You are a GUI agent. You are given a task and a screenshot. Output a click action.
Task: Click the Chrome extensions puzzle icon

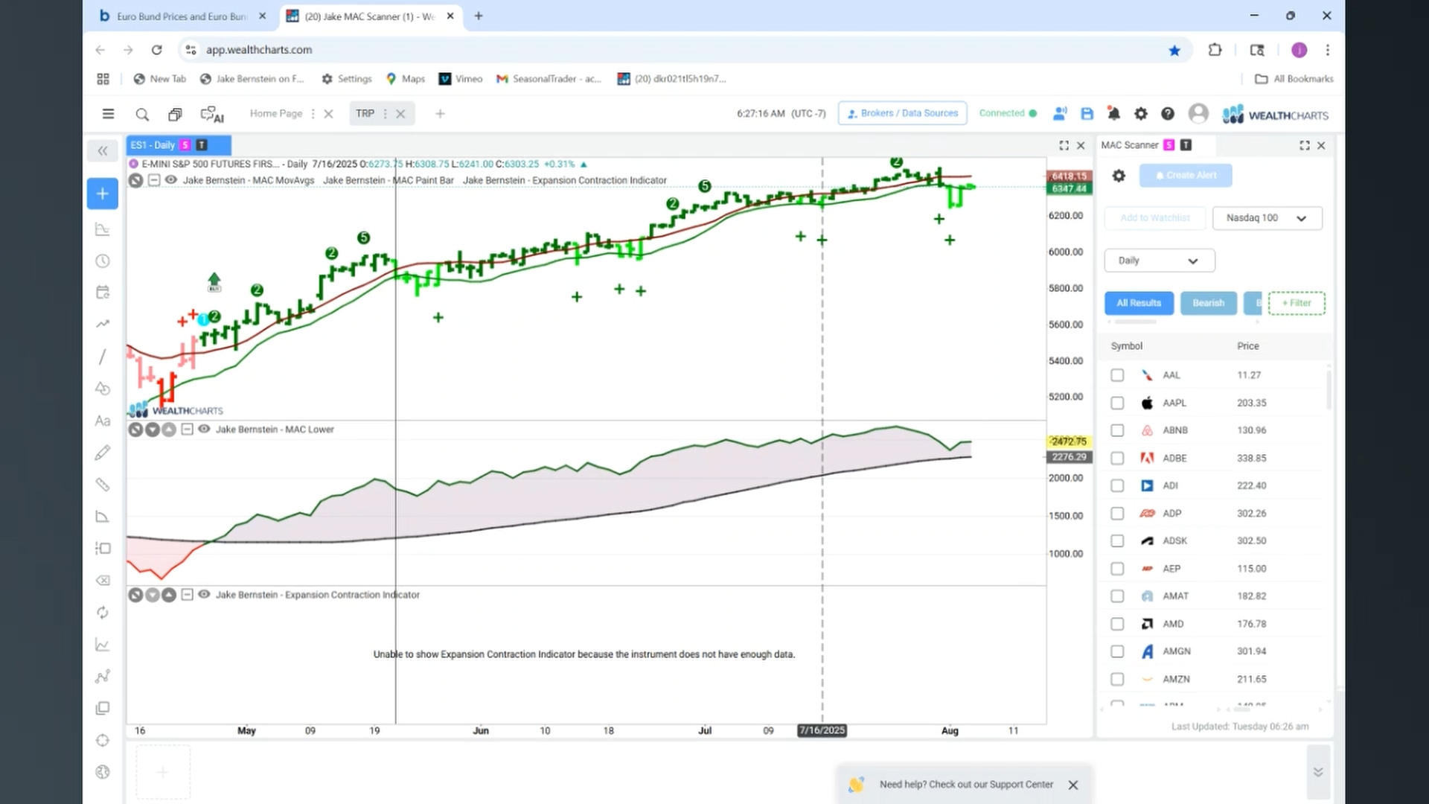(1215, 50)
